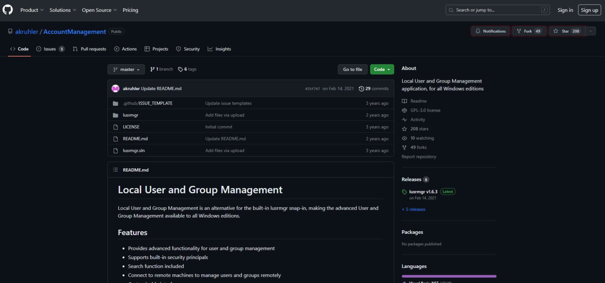Screen dimensions: 605x283
Task: Click the GitHub logo icon
Action: point(7,10)
